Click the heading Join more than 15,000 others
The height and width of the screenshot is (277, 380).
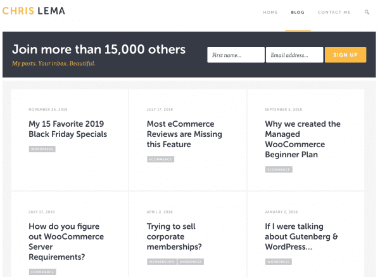(x=99, y=49)
